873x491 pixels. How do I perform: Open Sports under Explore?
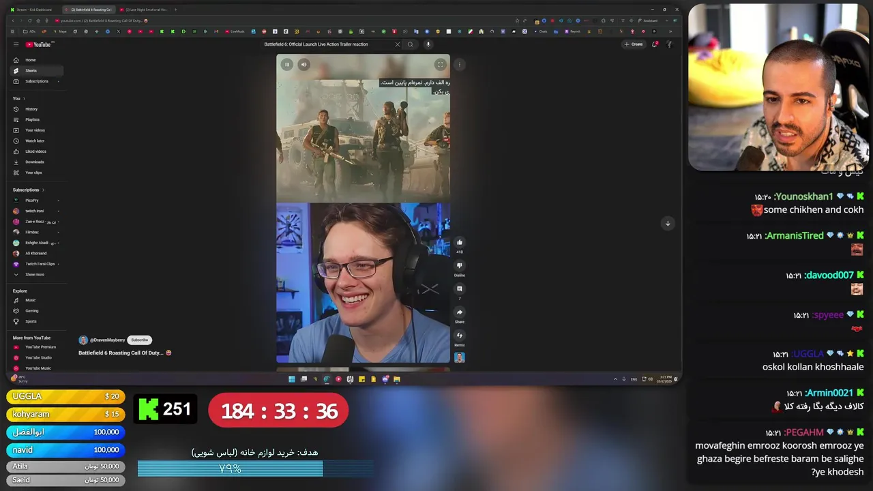(x=37, y=321)
